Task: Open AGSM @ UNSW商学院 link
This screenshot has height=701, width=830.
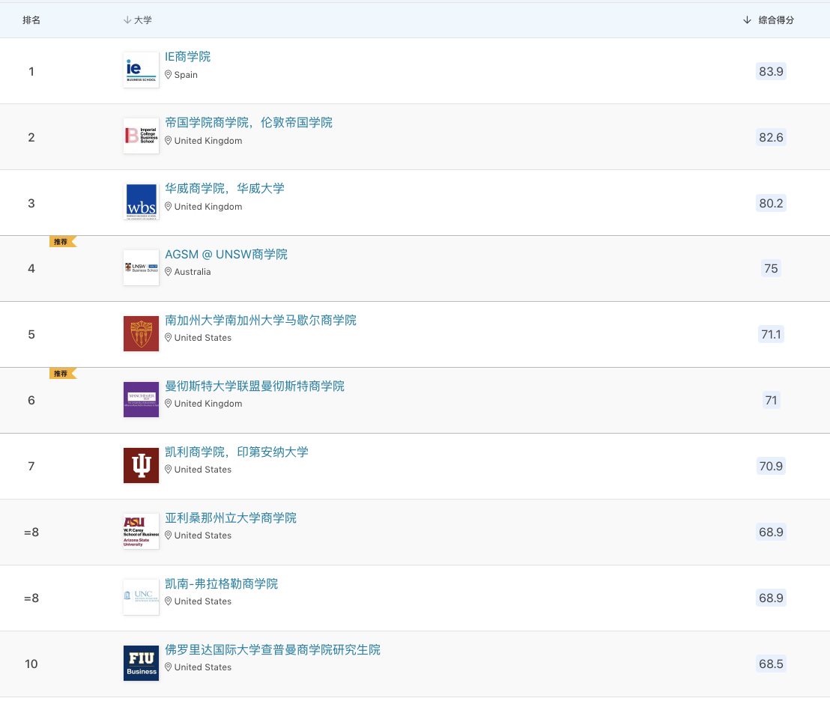Action: pos(225,255)
